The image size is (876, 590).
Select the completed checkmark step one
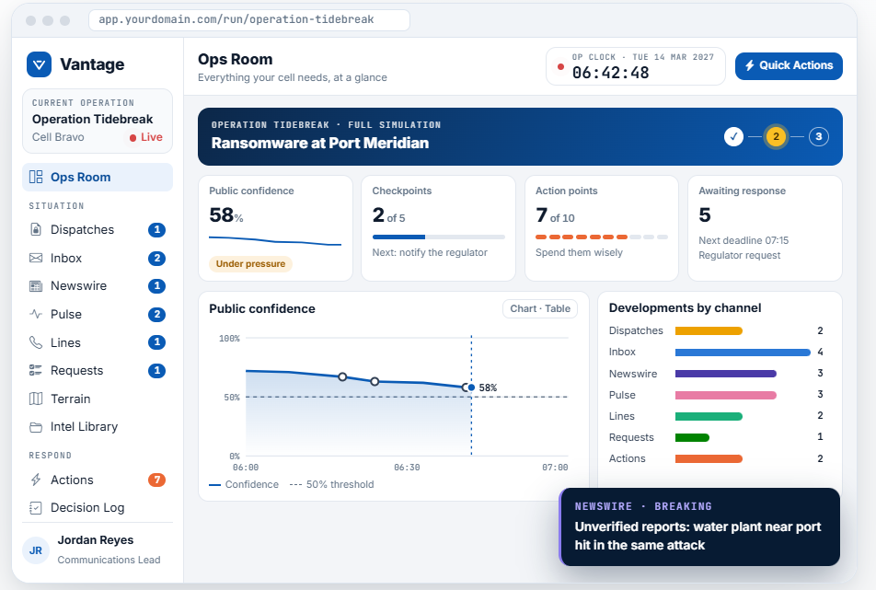pos(733,136)
